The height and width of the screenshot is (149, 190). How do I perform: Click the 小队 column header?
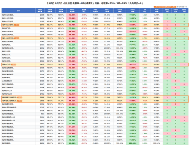coord(19,11)
